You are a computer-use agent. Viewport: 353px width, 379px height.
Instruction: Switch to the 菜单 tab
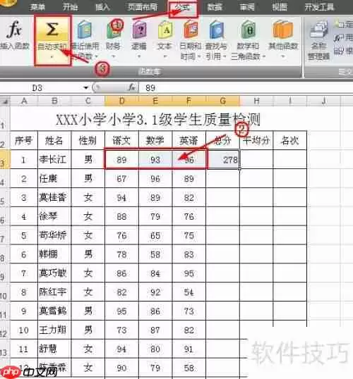click(x=37, y=7)
